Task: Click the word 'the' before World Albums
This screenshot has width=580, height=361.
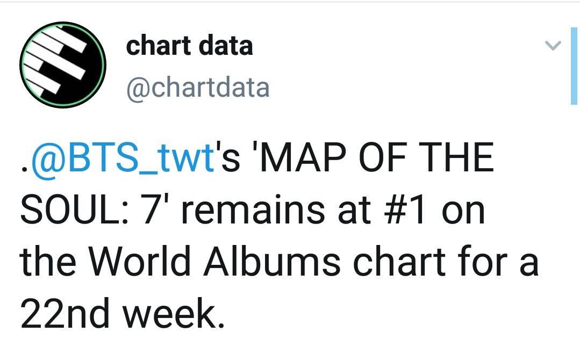Action: coord(48,261)
